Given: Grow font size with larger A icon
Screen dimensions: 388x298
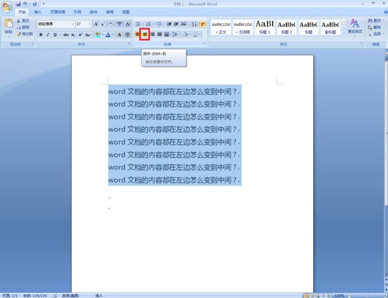Looking at the screenshot, I should 96,24.
